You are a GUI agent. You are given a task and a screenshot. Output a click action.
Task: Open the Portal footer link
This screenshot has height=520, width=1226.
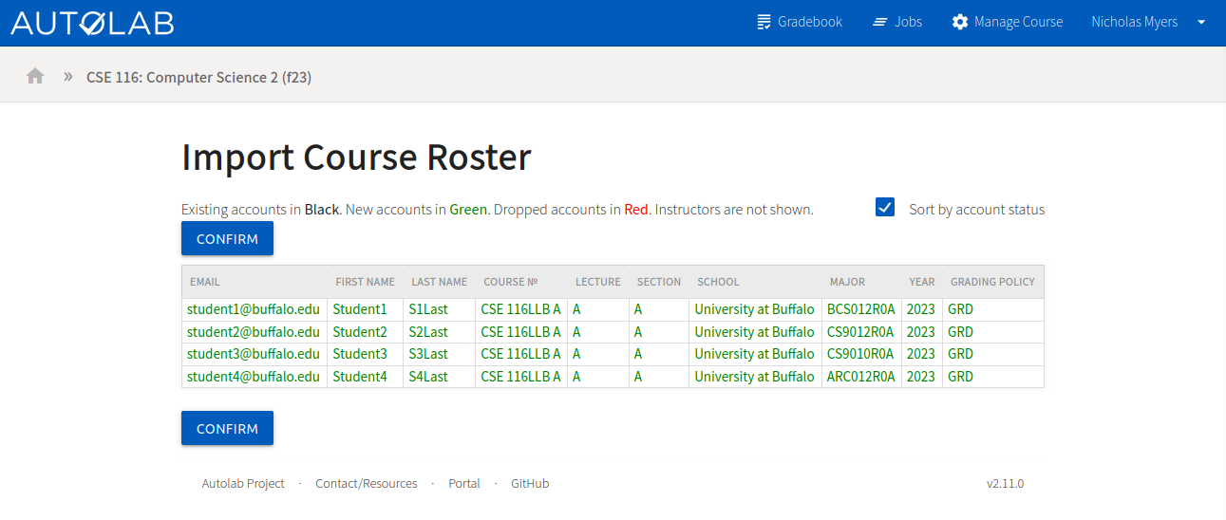pyautogui.click(x=464, y=483)
